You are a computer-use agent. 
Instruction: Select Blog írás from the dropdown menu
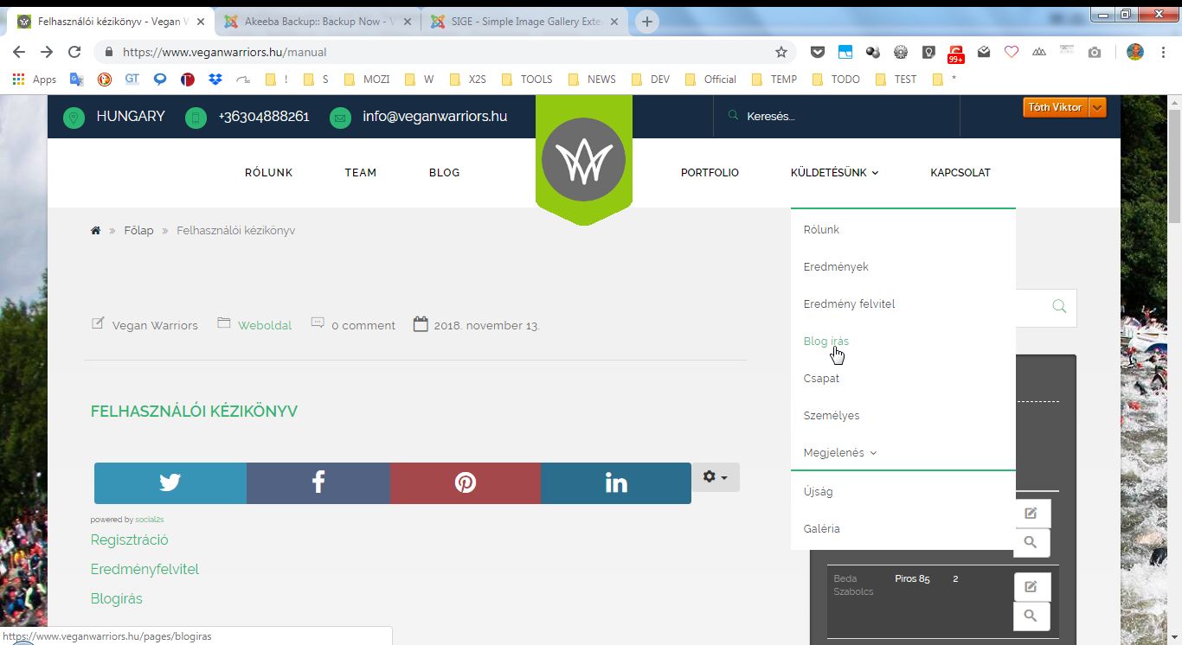click(x=825, y=342)
